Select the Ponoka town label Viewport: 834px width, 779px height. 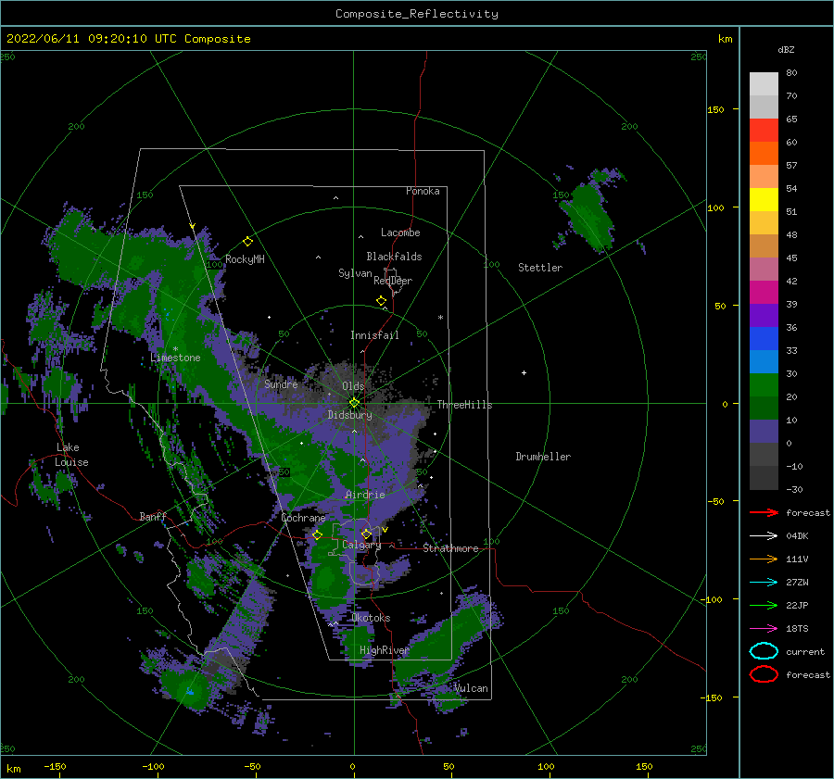pos(423,191)
